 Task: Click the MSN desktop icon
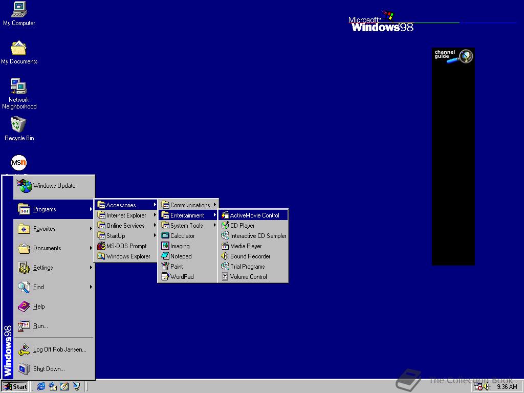(19, 163)
